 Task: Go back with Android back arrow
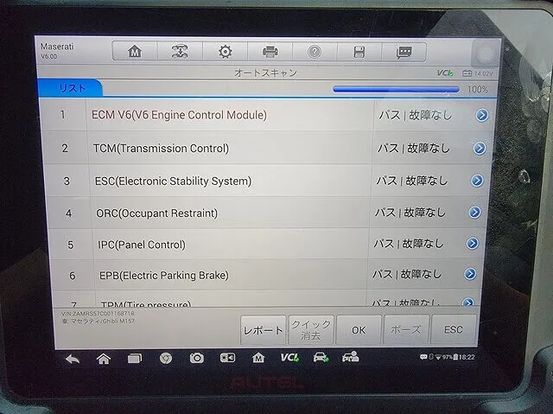(x=73, y=360)
